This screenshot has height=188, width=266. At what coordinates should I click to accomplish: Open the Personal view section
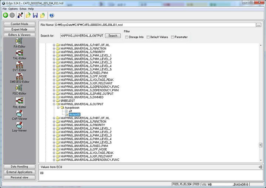click(x=19, y=178)
